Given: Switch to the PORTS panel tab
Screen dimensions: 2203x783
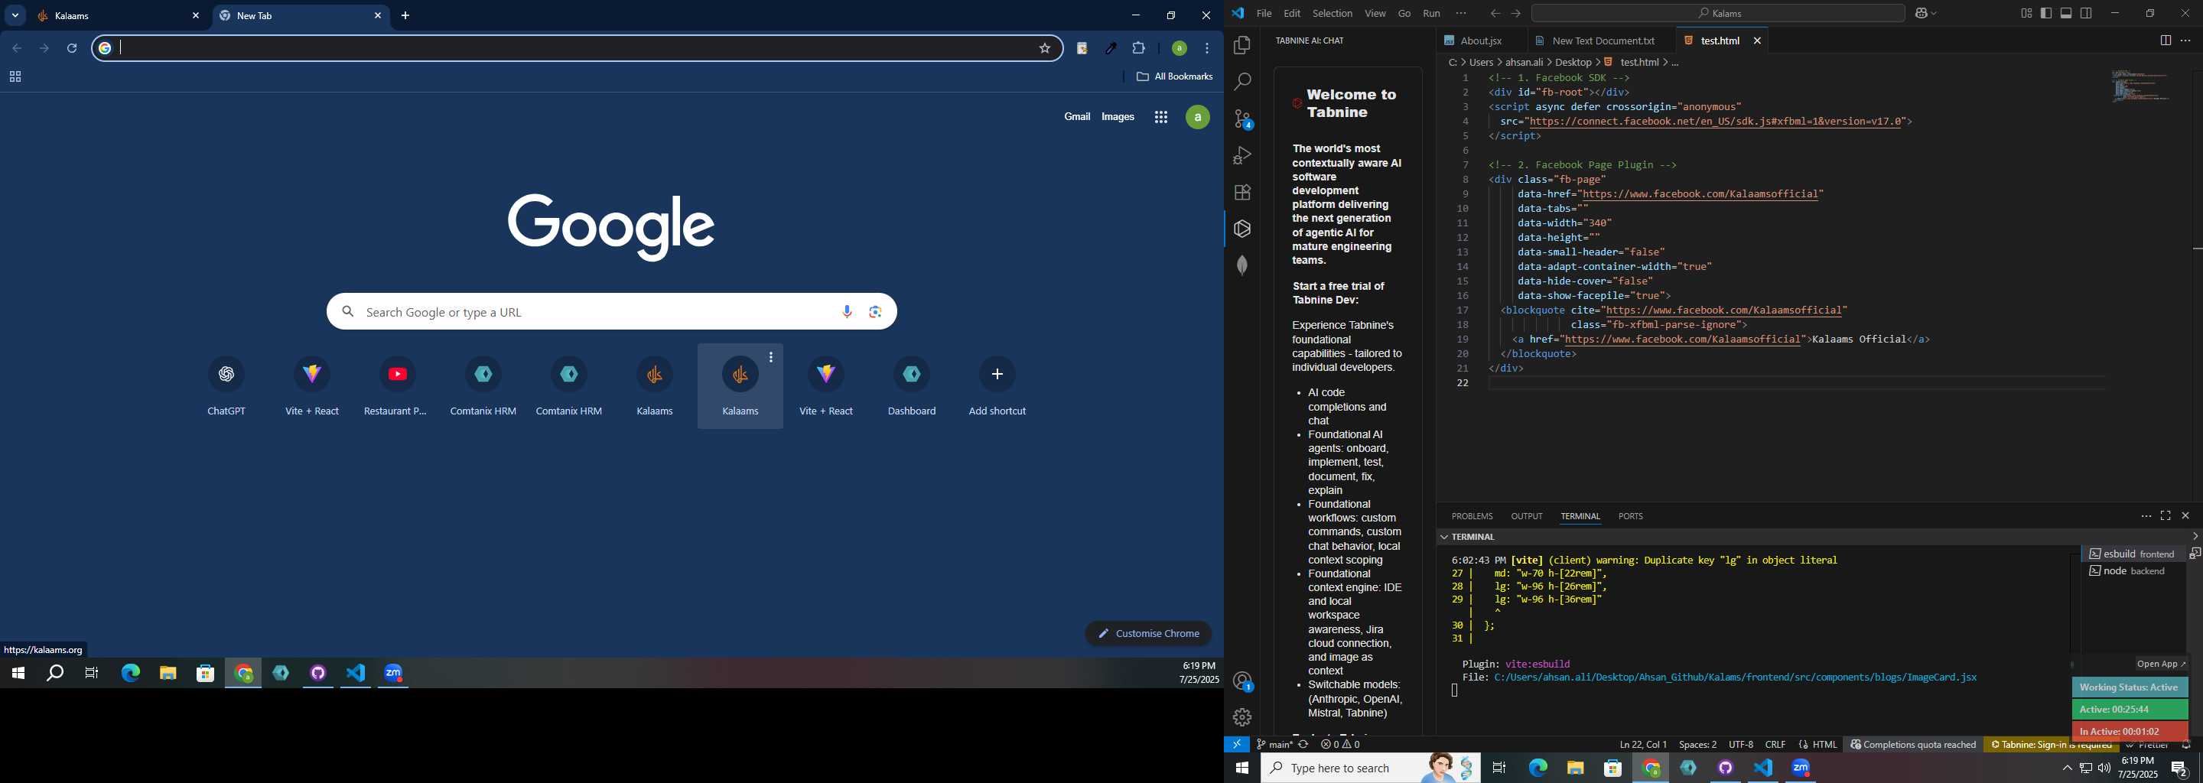Looking at the screenshot, I should click(x=1630, y=516).
